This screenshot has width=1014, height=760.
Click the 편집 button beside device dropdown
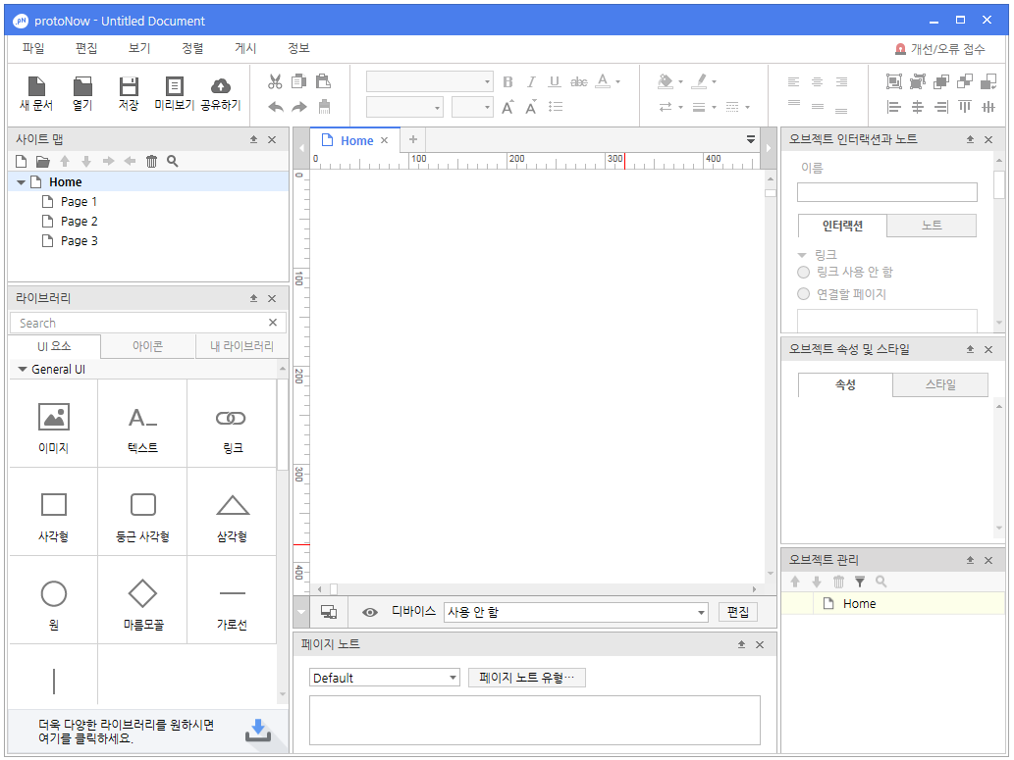tap(738, 612)
